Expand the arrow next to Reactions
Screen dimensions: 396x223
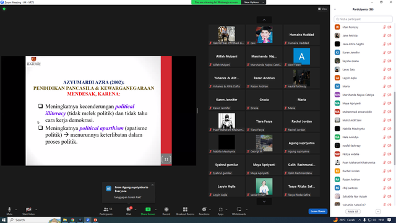[x=210, y=209]
